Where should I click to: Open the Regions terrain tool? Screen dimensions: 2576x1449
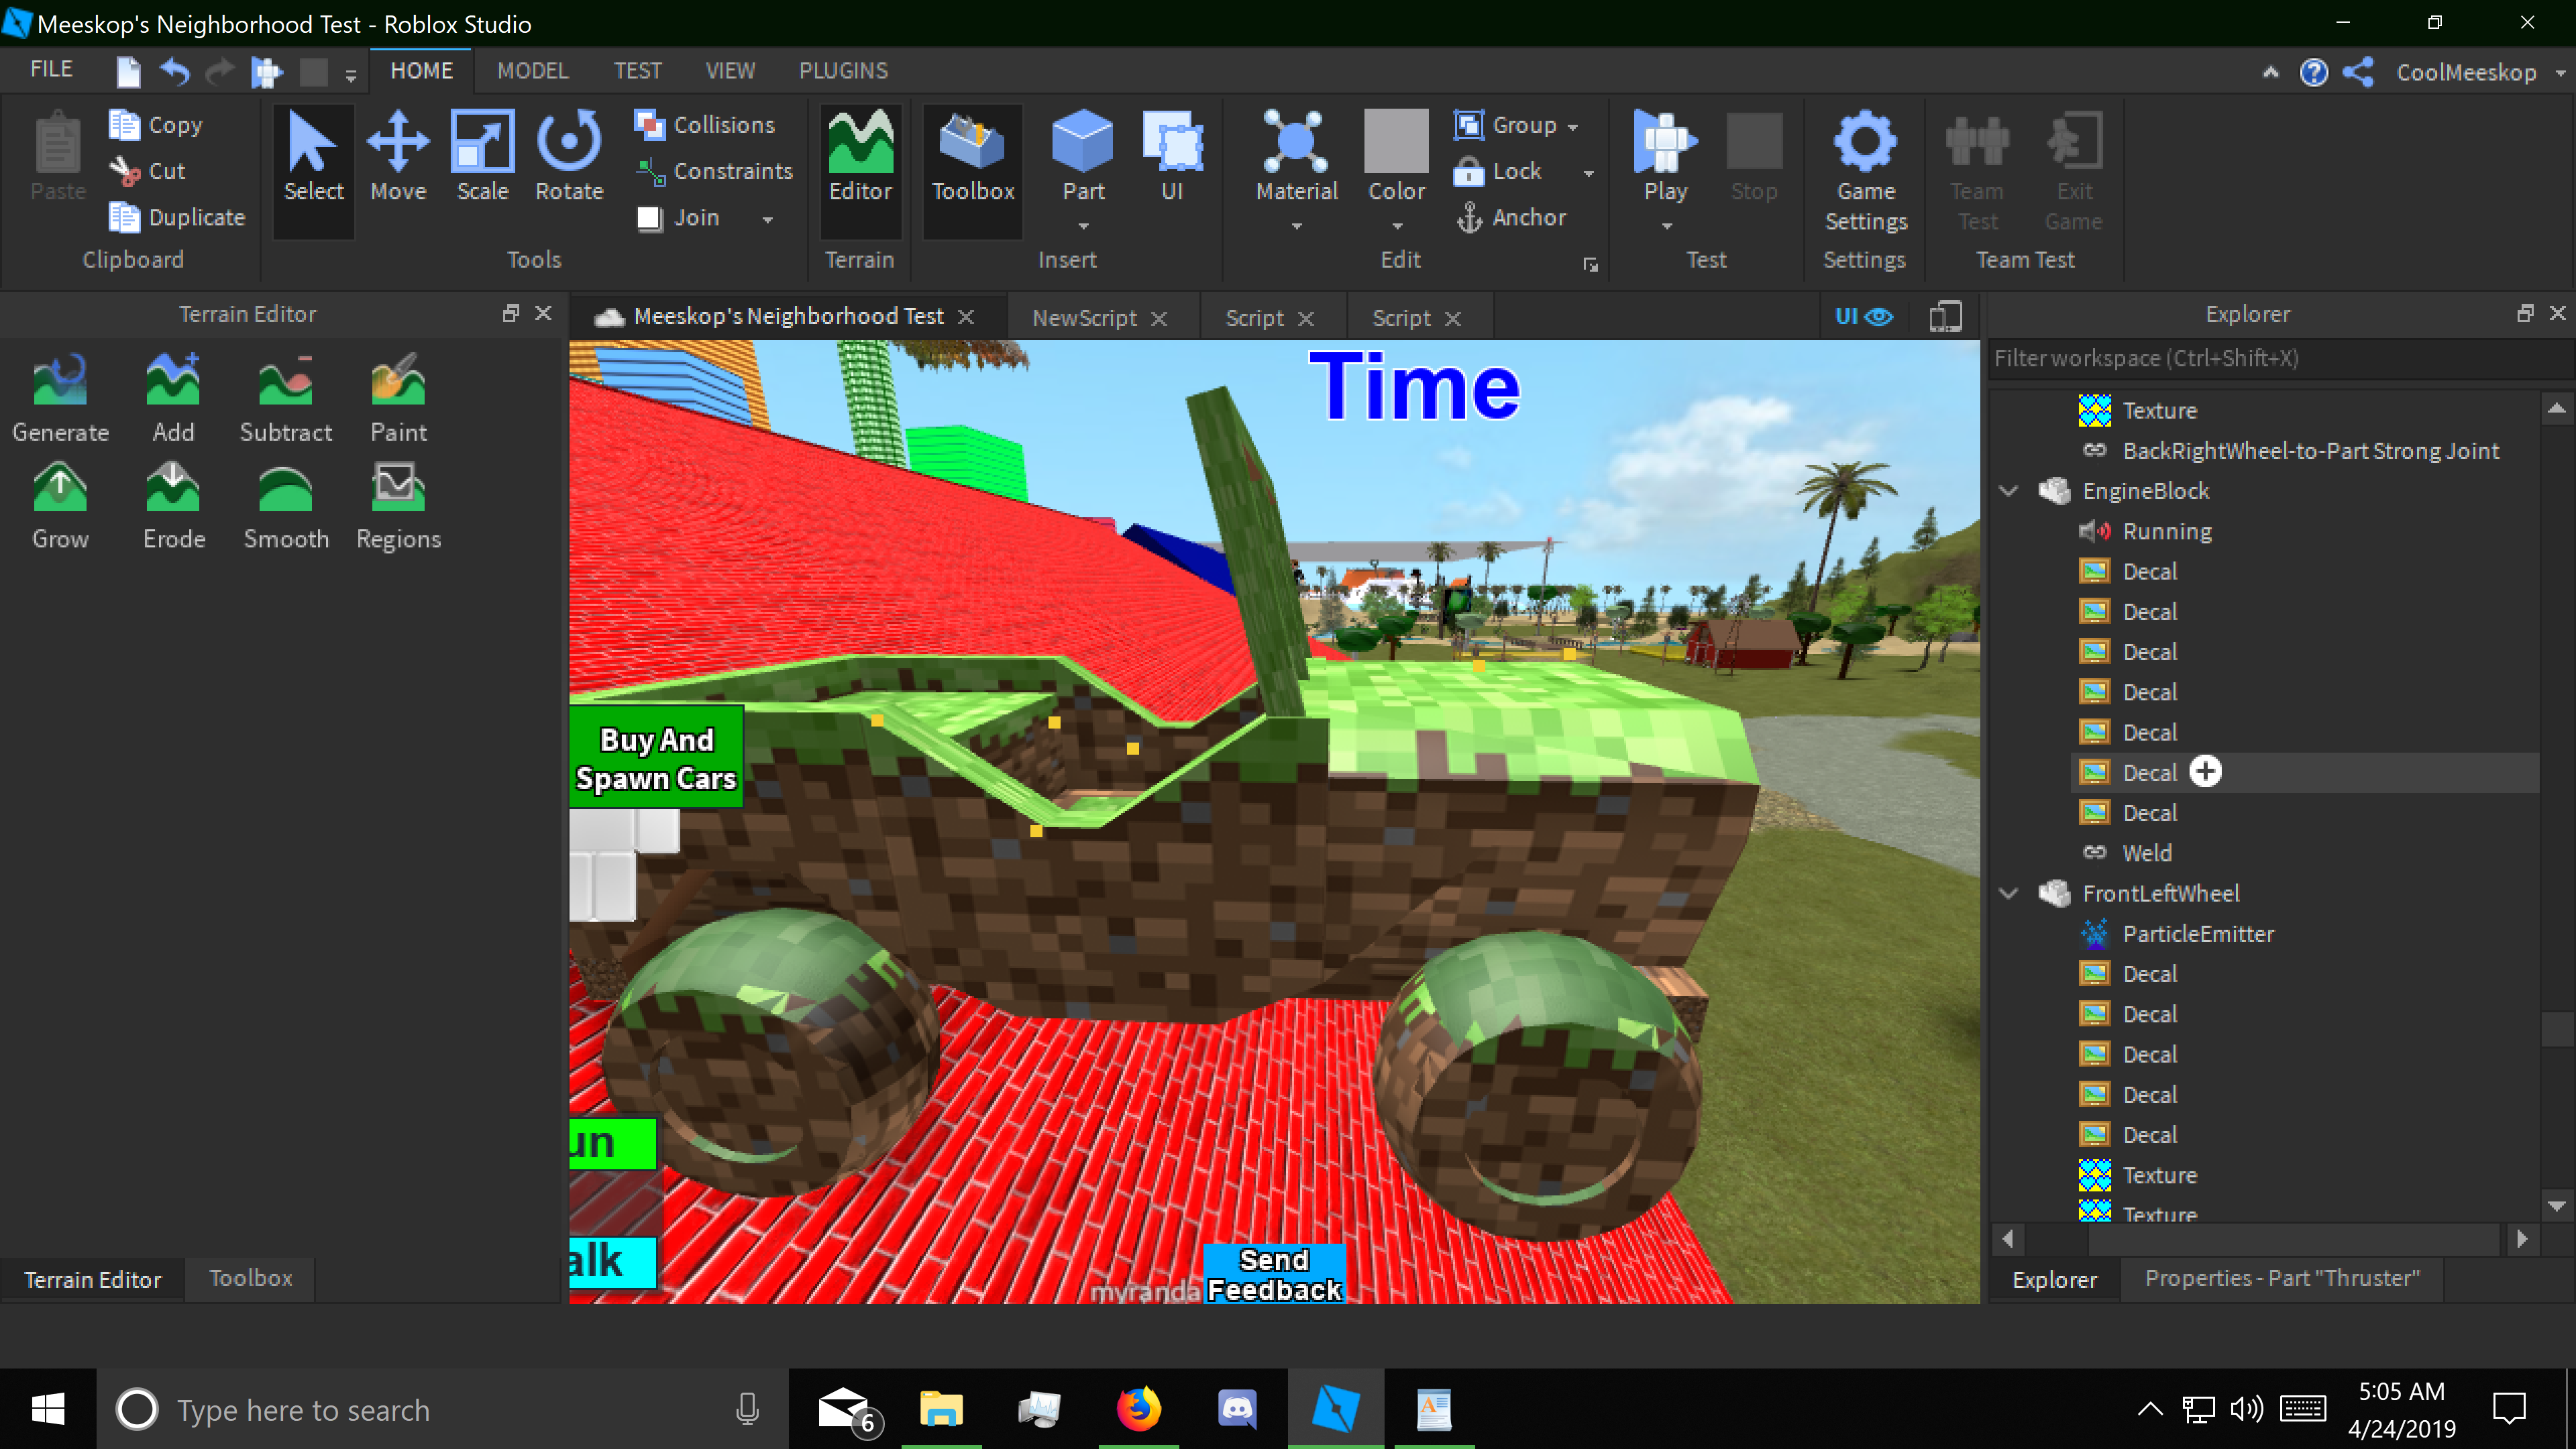click(398, 506)
